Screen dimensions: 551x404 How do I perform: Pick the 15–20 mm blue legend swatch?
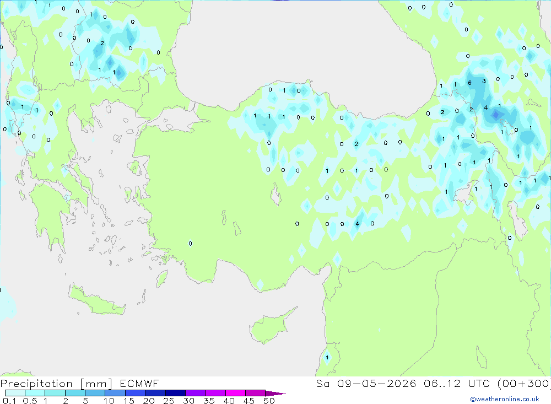coord(136,393)
